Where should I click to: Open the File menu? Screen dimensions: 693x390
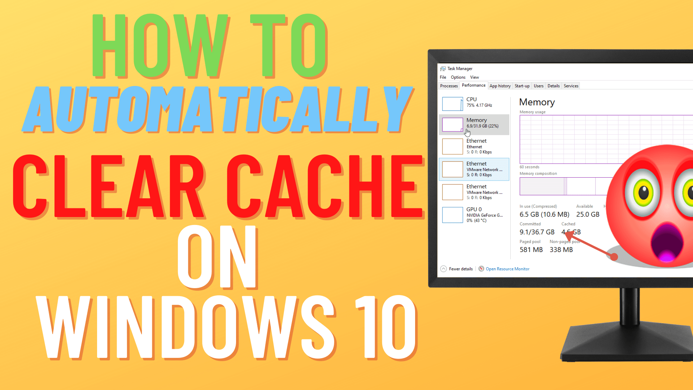click(443, 77)
